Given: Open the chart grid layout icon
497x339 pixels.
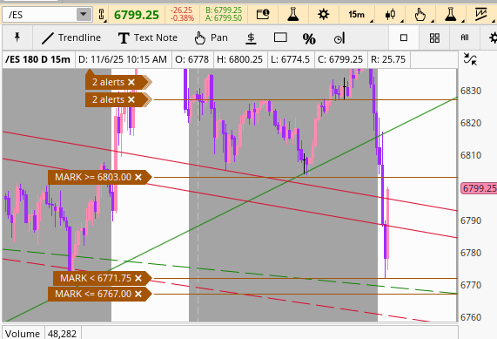Looking at the screenshot, I should (434, 37).
